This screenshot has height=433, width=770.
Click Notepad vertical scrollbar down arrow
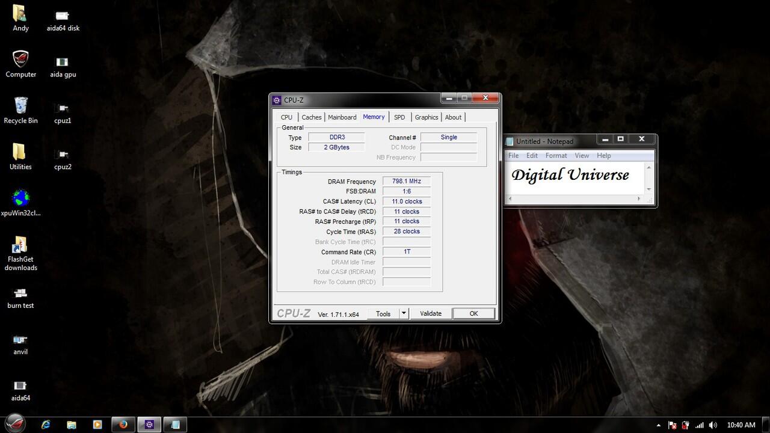648,189
